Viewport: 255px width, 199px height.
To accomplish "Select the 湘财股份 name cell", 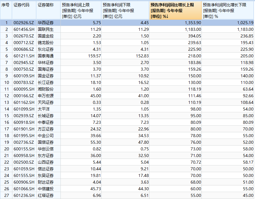I will click(x=48, y=89).
